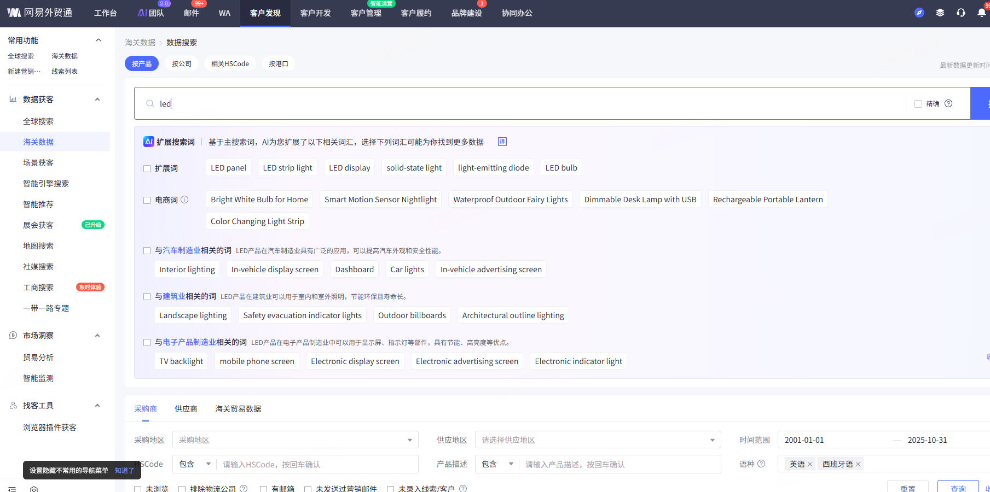Remove the 英语 language tag

(x=810, y=464)
